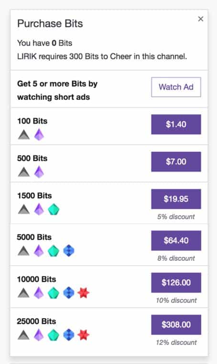The width and height of the screenshot is (217, 364).
Task: Close the Purchase Bits dialog
Action: [201, 19]
